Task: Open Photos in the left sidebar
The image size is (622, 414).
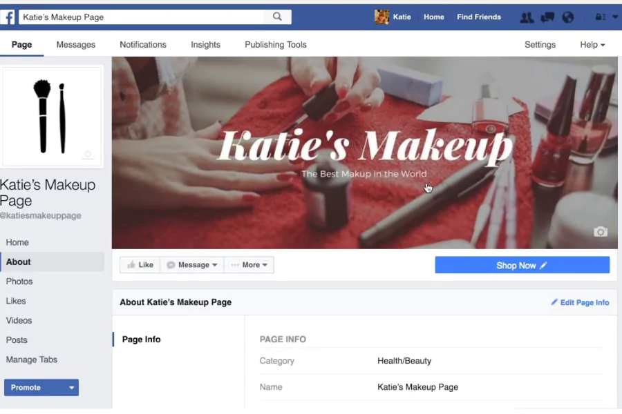Action: (x=19, y=282)
